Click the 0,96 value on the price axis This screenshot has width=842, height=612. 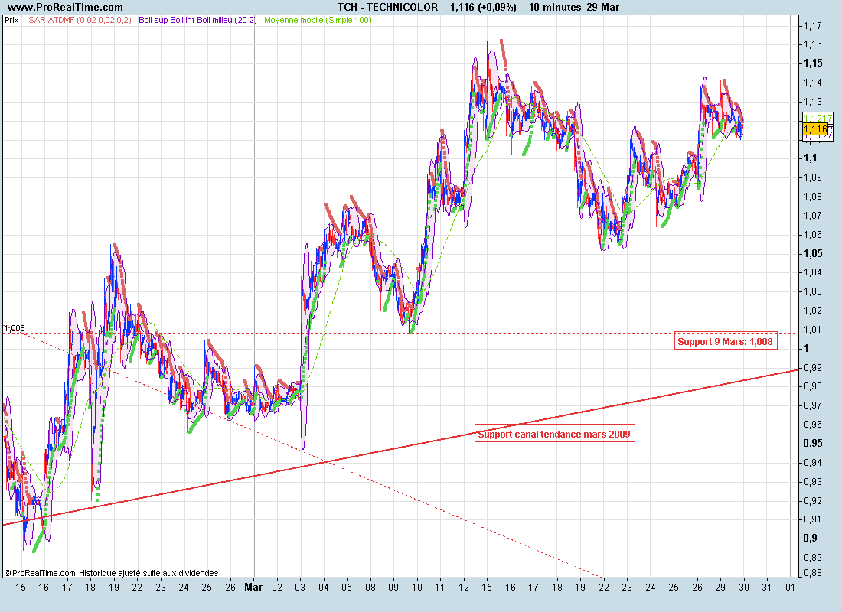pos(812,425)
